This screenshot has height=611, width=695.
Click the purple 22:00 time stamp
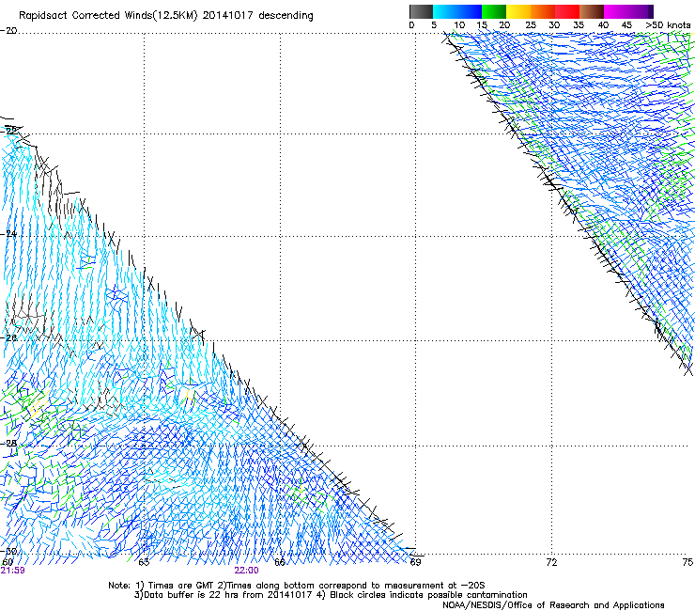pyautogui.click(x=246, y=571)
